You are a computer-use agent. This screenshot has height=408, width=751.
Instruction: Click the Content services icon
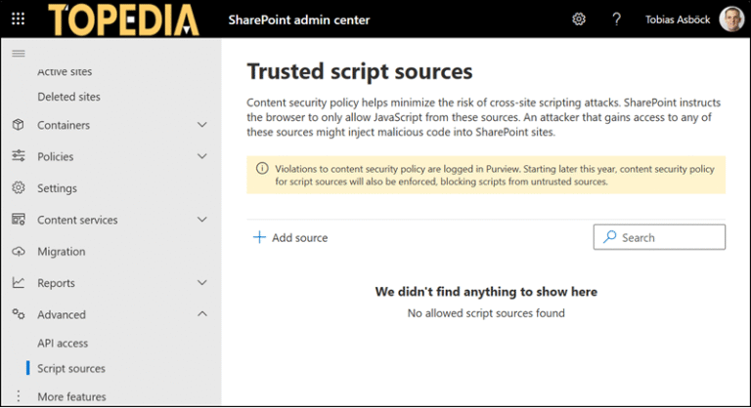point(19,219)
